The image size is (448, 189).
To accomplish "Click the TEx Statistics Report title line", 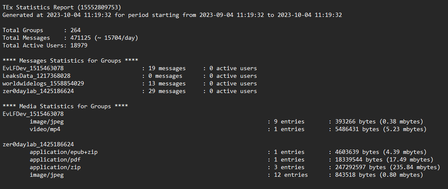I will tap(62, 8).
